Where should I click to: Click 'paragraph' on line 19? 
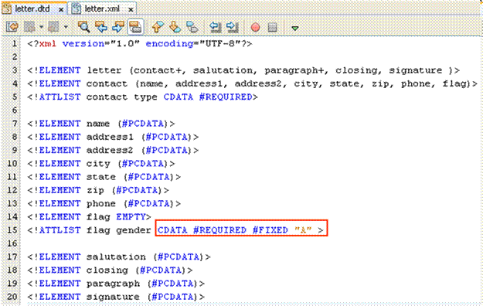click(113, 284)
